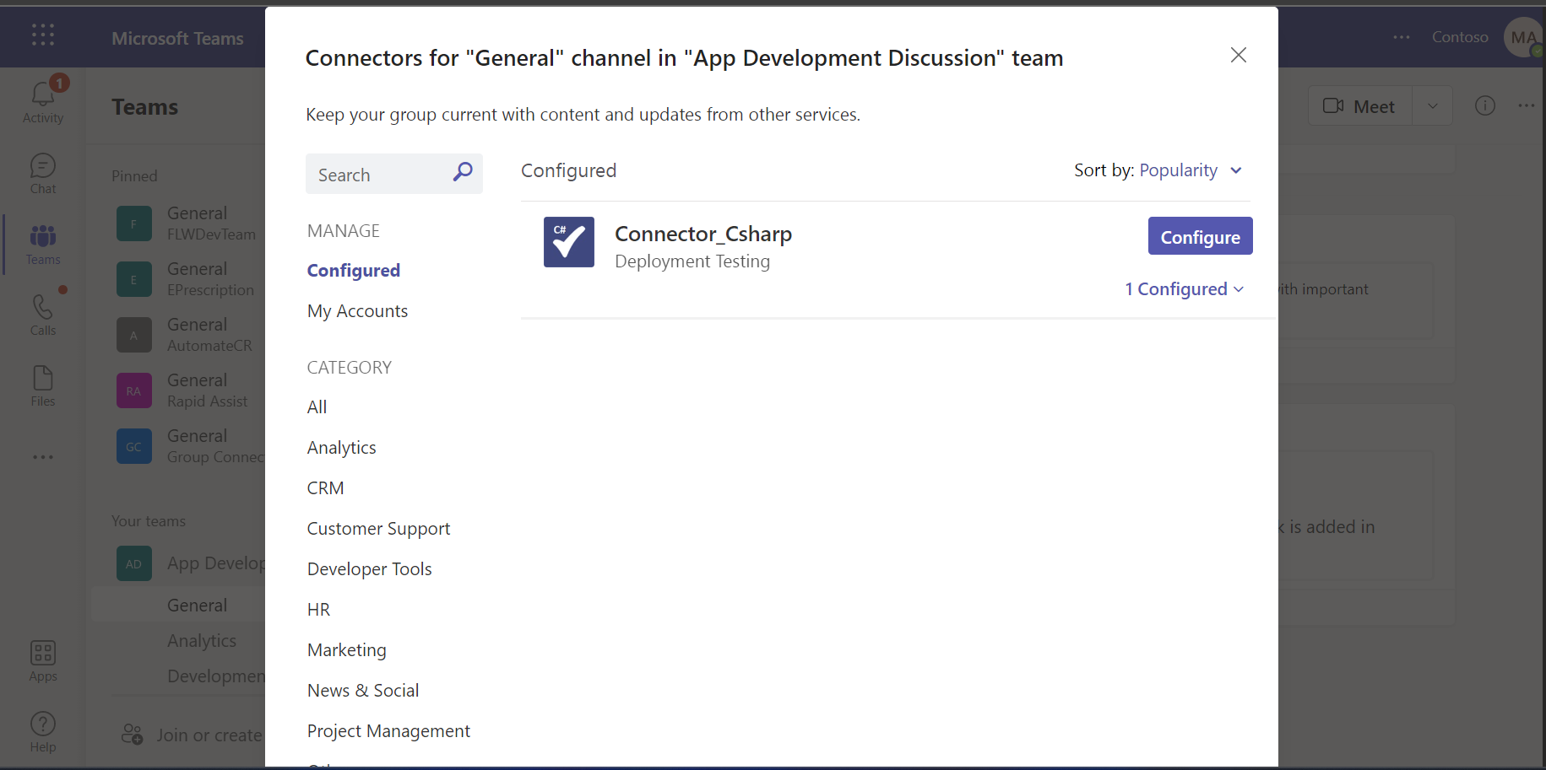
Task: Click the search magnifier icon in dialog
Action: (x=463, y=172)
